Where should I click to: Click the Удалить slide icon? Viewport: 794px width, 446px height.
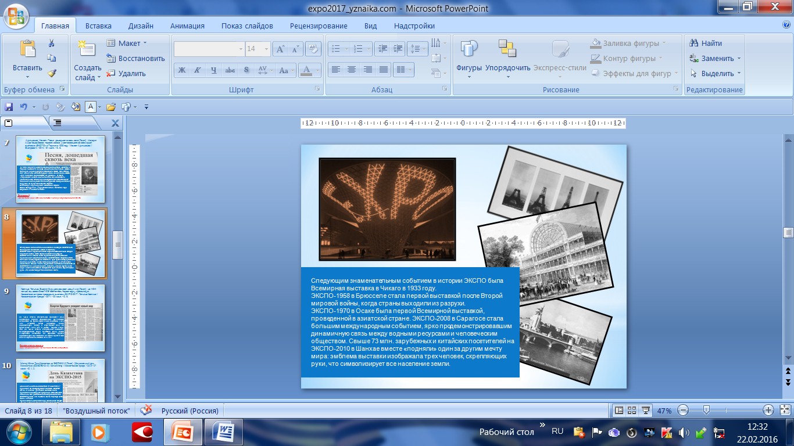(x=126, y=73)
